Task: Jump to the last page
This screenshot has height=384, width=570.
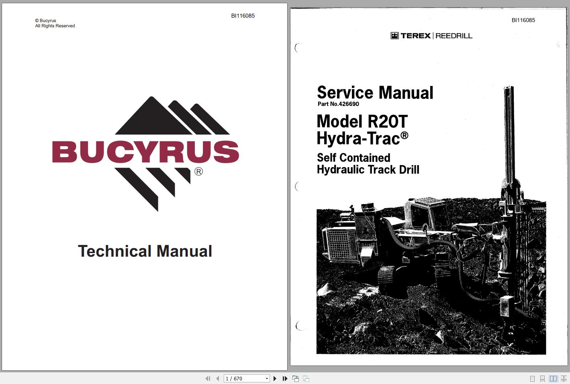Action: 285,378
